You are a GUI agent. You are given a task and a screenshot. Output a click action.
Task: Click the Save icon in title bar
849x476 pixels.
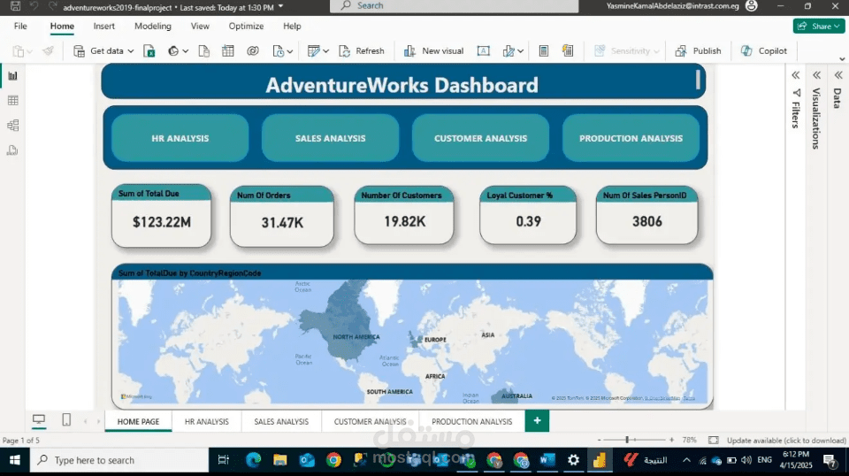click(15, 6)
